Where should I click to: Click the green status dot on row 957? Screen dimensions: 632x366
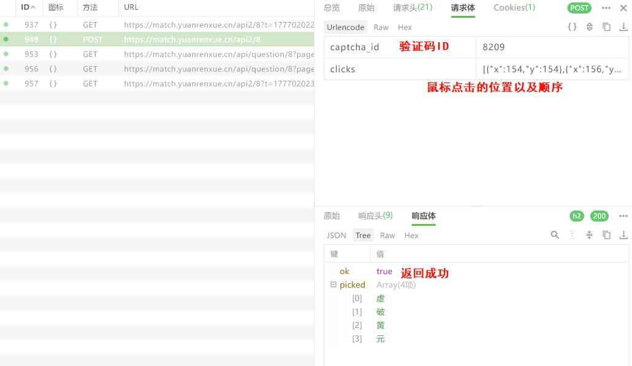click(6, 83)
